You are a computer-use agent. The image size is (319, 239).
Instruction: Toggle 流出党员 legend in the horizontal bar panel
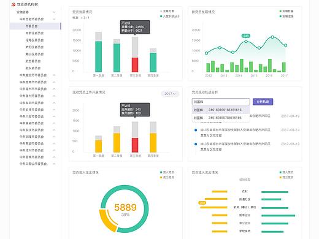(x=286, y=177)
